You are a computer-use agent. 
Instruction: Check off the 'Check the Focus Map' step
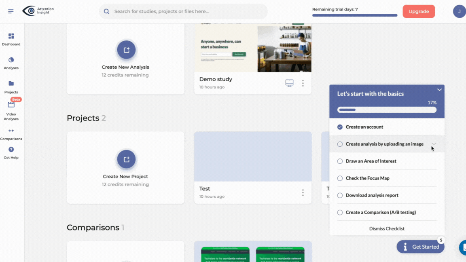pyautogui.click(x=340, y=178)
